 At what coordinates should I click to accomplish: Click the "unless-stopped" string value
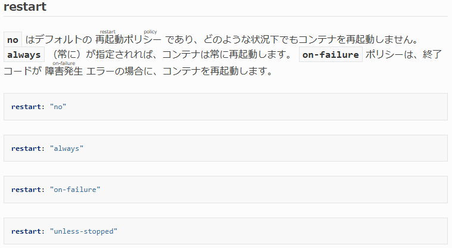[x=83, y=231]
